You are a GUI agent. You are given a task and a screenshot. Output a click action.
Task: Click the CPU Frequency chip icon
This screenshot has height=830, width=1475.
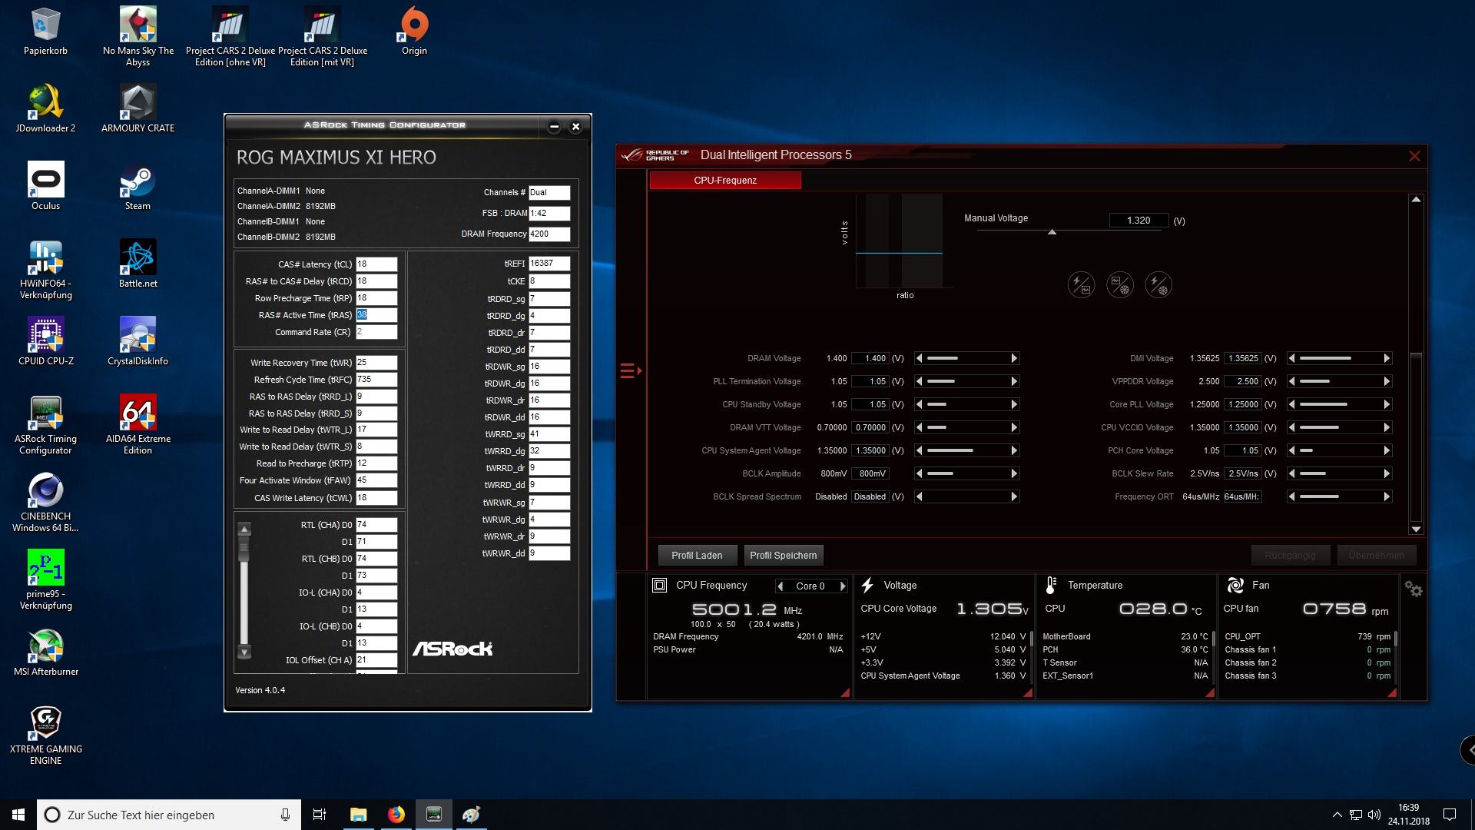(x=659, y=586)
